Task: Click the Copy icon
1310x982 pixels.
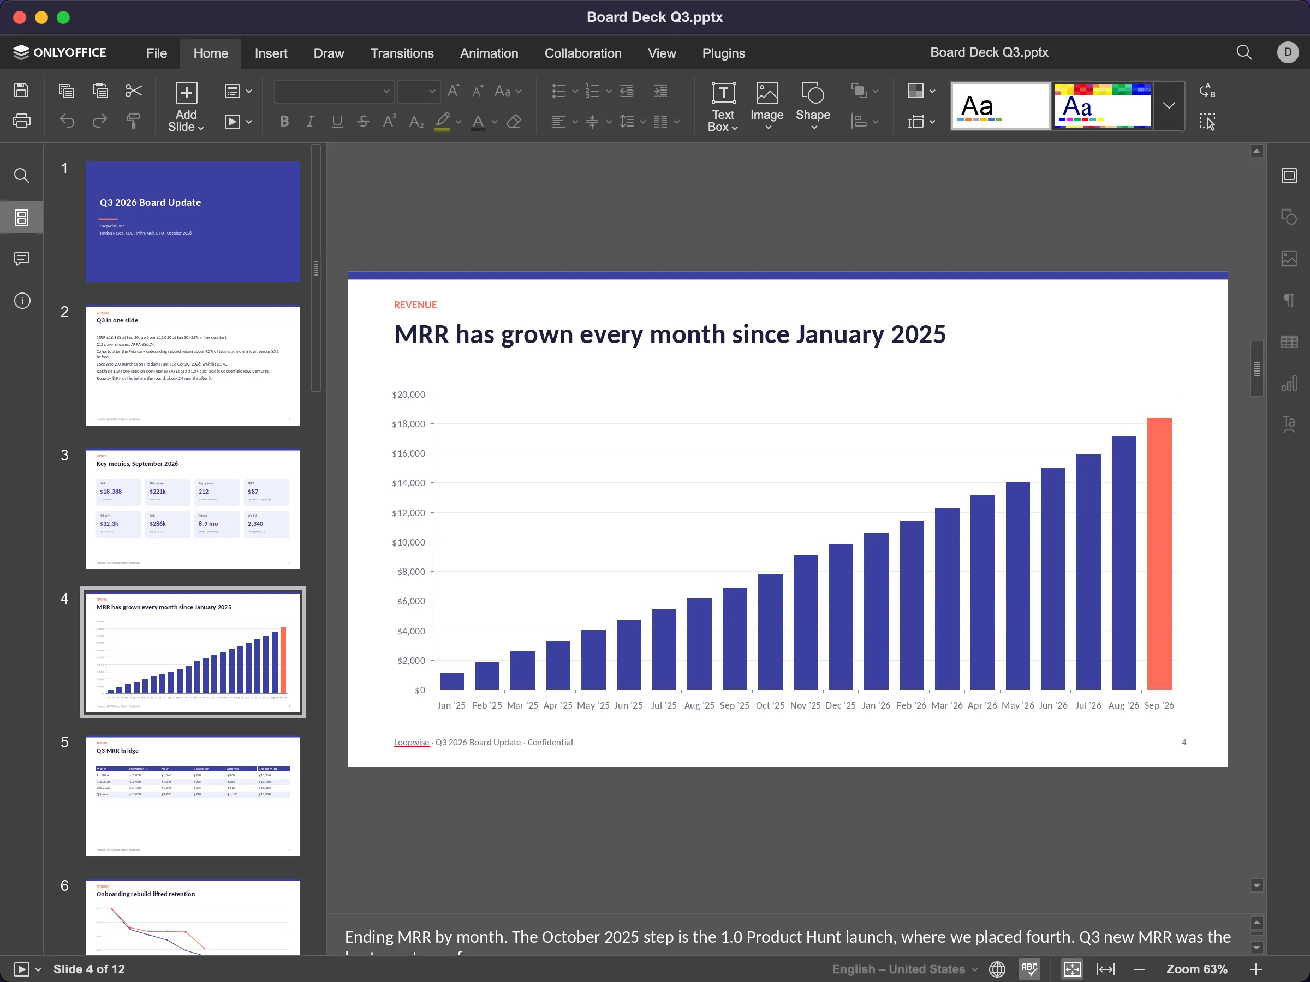Action: point(67,90)
